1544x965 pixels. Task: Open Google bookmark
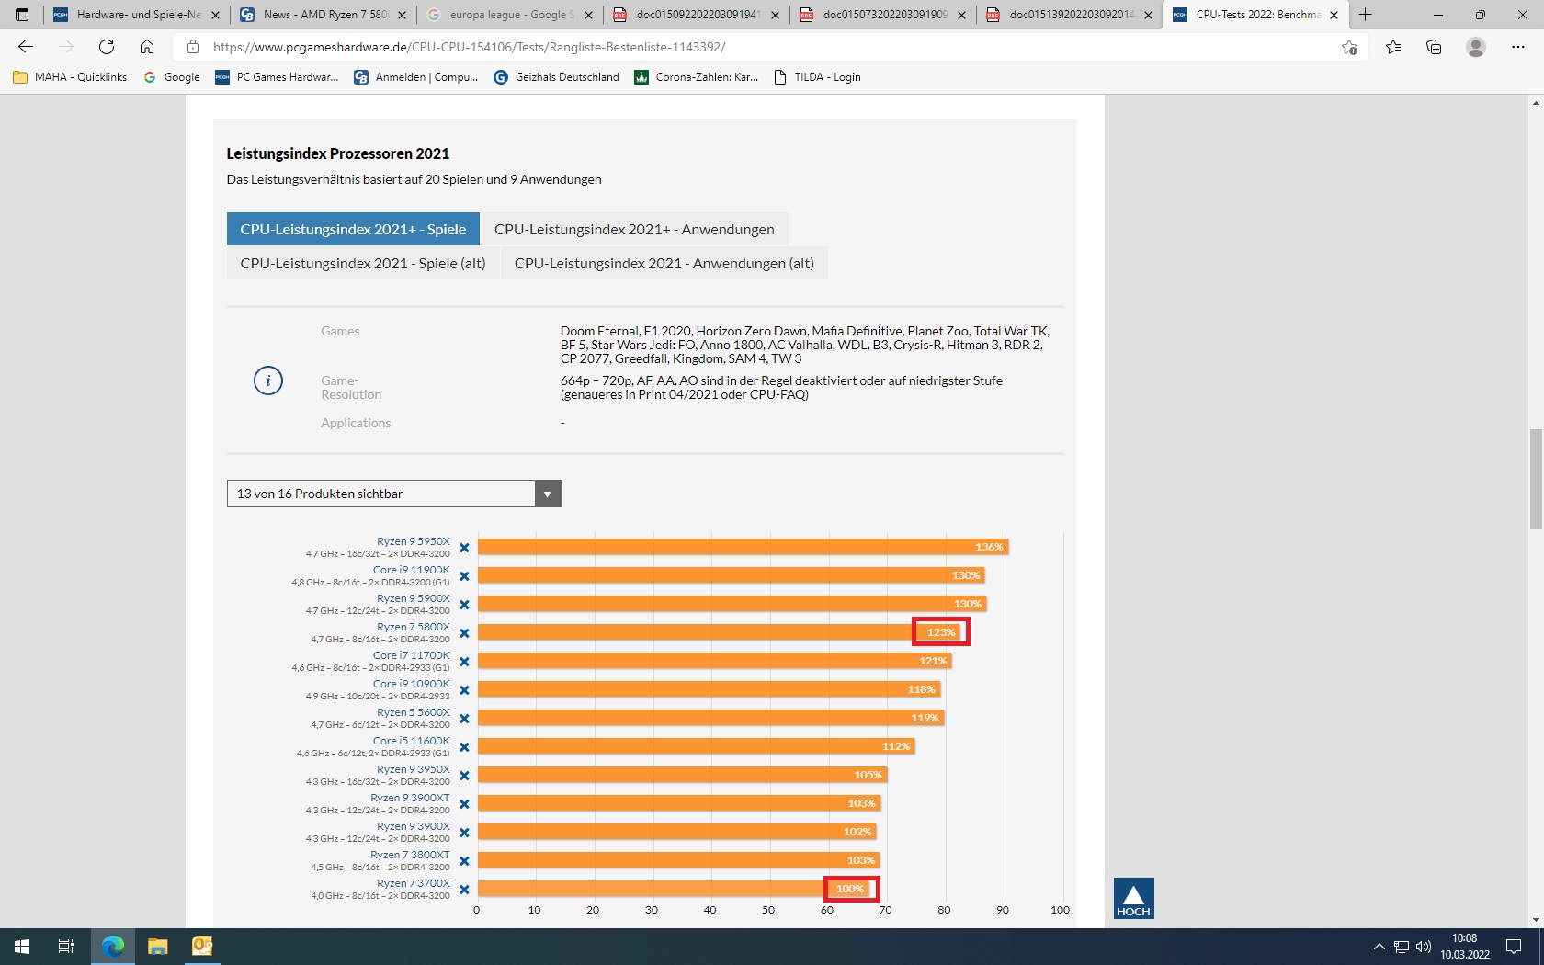click(x=172, y=77)
